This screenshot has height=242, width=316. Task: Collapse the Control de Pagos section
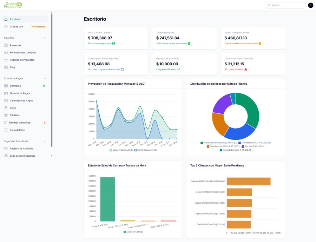[x=45, y=78]
